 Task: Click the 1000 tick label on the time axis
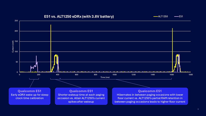pyautogui.click(x=115, y=74)
